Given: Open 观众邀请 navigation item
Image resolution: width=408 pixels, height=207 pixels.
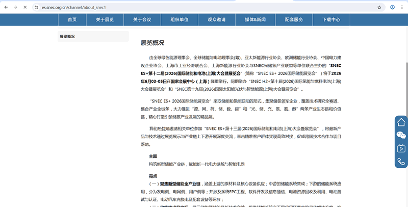Looking at the screenshot, I should click(216, 19).
